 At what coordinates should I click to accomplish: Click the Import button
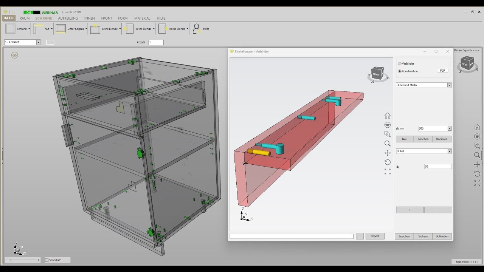pos(375,236)
